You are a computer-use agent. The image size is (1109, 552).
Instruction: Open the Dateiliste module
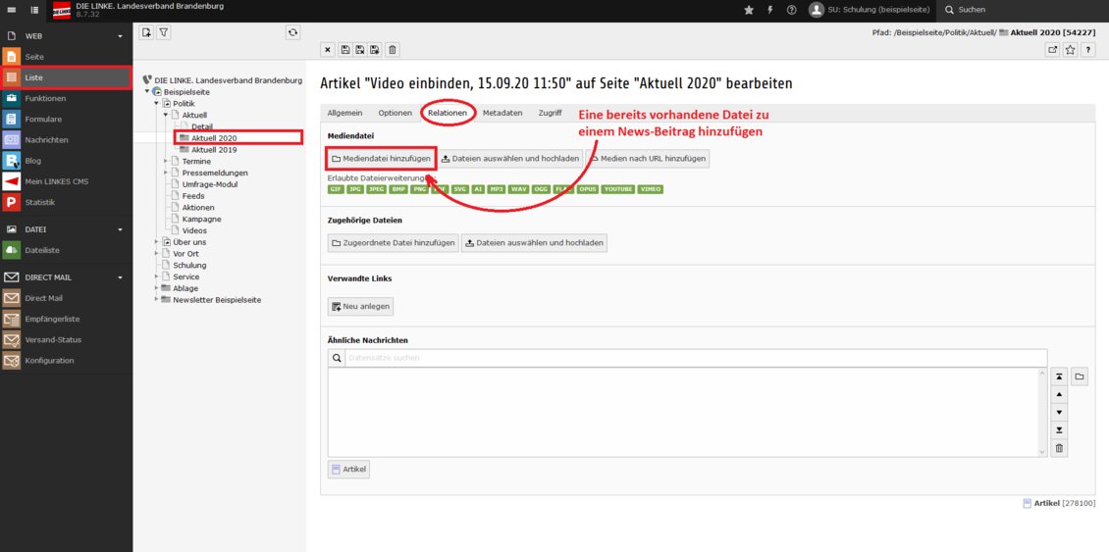point(66,250)
